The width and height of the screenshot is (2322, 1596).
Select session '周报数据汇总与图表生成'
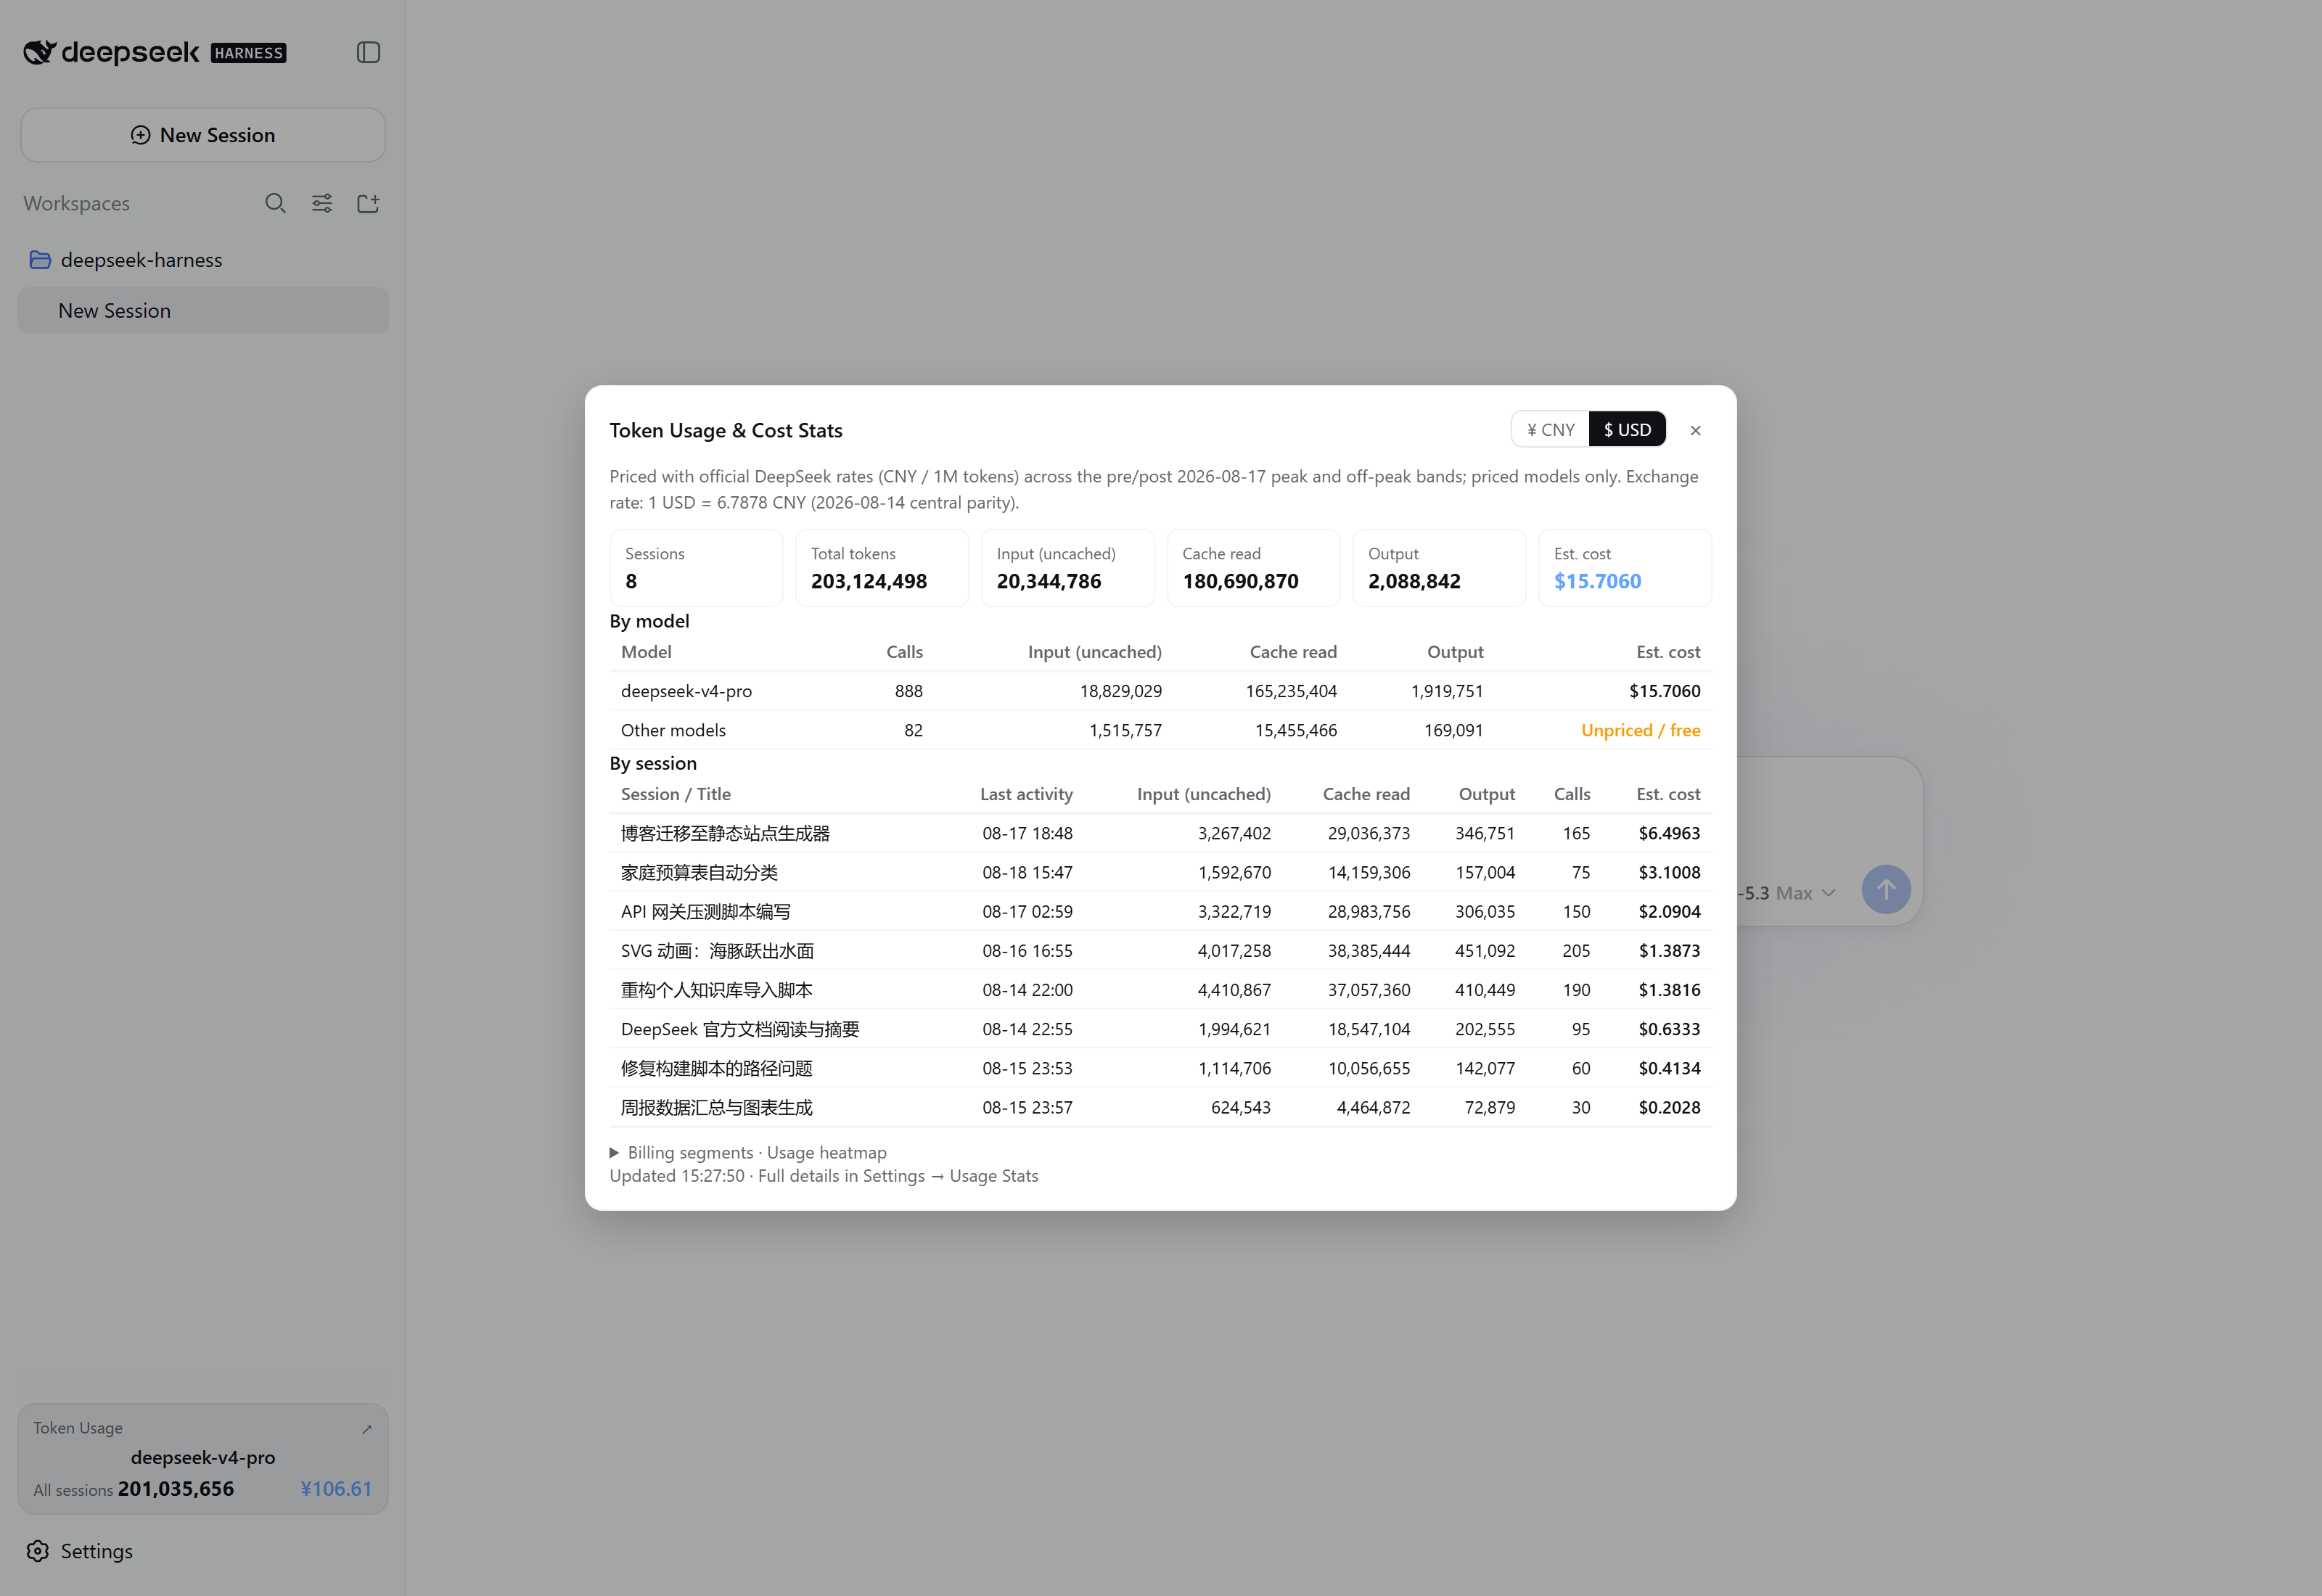1160,1107
